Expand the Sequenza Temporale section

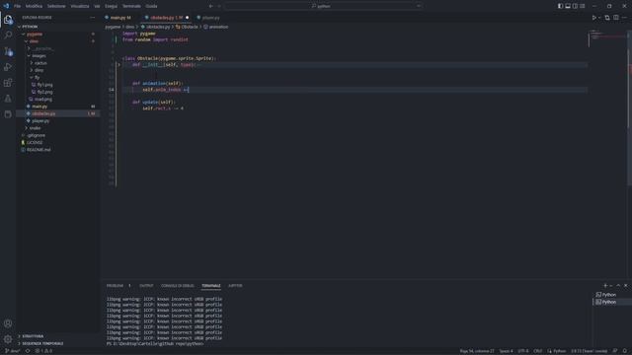click(x=42, y=343)
